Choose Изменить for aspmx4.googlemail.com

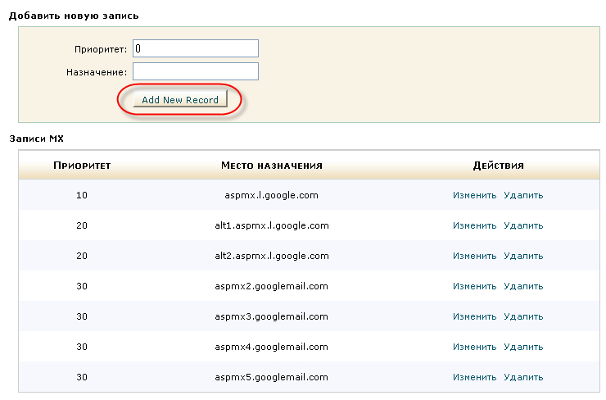coord(474,347)
